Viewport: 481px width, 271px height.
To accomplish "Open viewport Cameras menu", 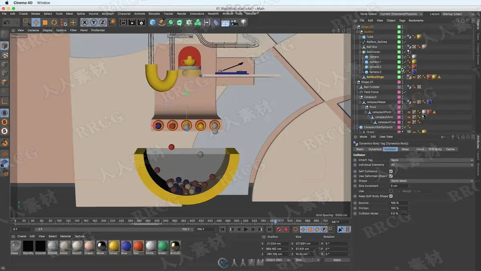I will pos(33,30).
